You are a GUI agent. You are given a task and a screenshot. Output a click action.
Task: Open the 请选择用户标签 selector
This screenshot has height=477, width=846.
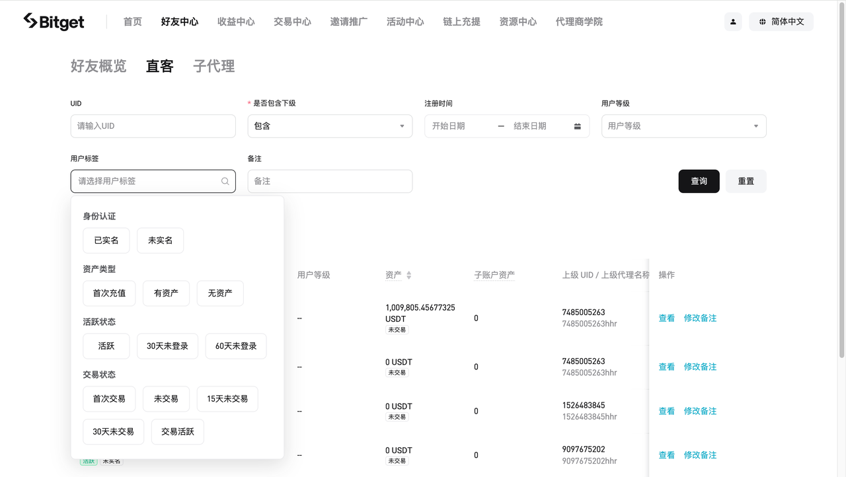[x=153, y=181]
